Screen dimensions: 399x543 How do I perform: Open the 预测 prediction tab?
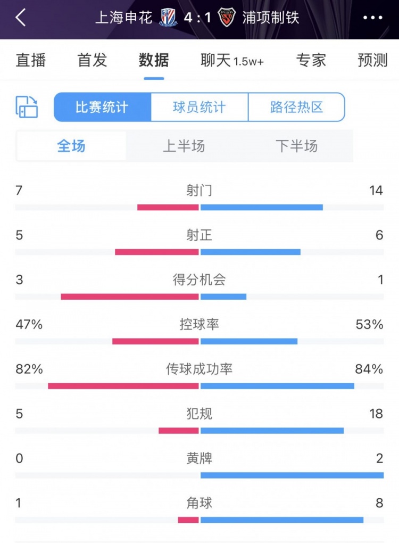[x=372, y=60]
